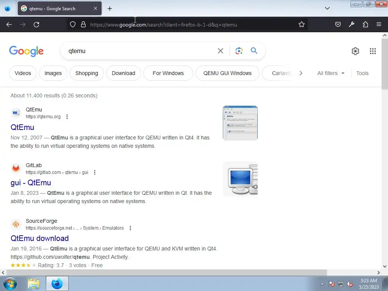Select the Images filter chip
Screen dimensions: 388x291
(x=53, y=73)
